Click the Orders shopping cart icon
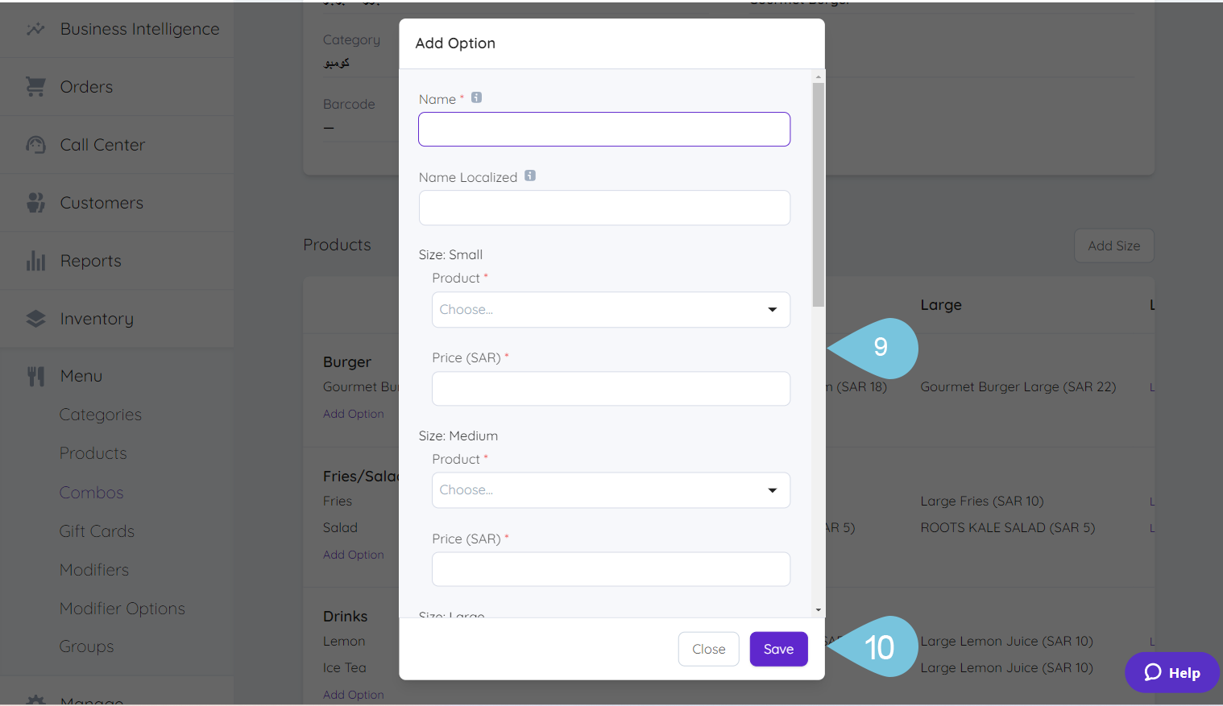Image resolution: width=1223 pixels, height=706 pixels. pos(35,86)
